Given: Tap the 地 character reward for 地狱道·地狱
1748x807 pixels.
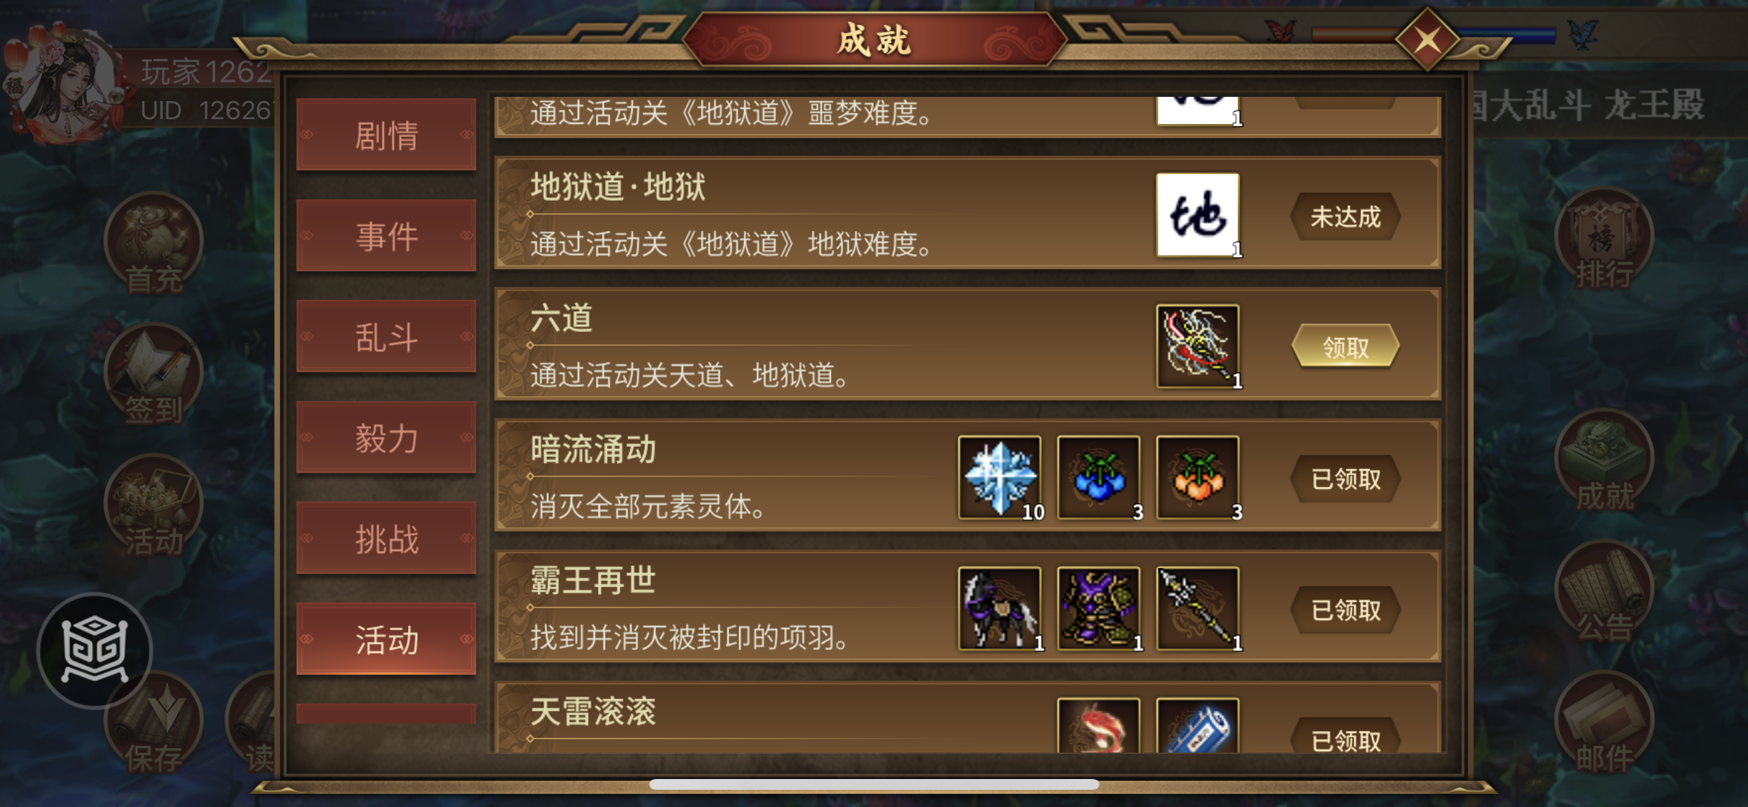Looking at the screenshot, I should click(x=1198, y=215).
